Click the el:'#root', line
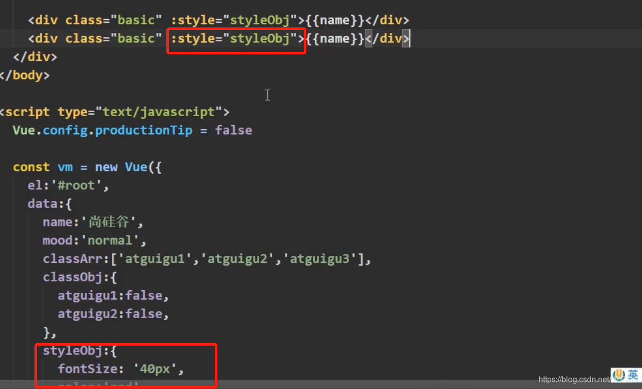The height and width of the screenshot is (389, 642). tap(68, 186)
